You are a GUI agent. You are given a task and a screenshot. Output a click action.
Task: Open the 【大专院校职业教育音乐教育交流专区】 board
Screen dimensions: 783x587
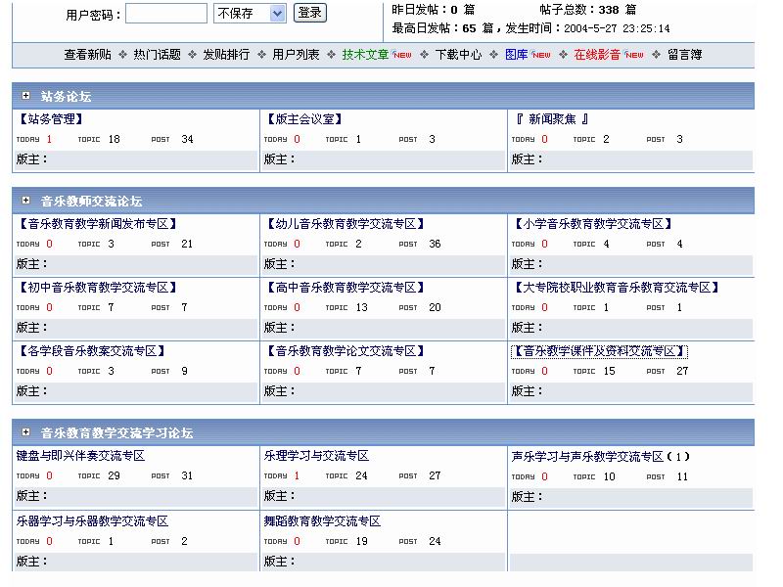[617, 287]
